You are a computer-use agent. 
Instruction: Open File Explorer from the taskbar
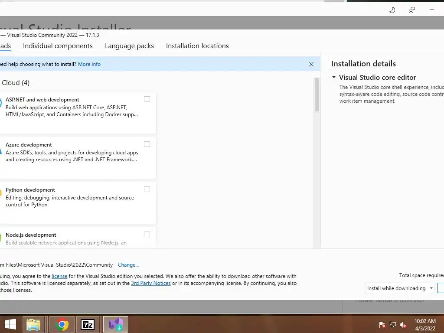33,324
